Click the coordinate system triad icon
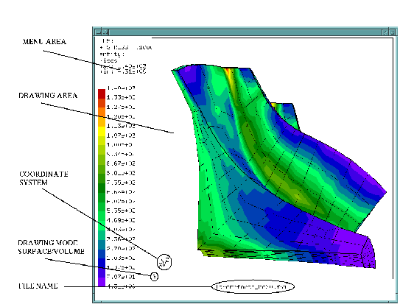400x307 pixels. tap(164, 262)
